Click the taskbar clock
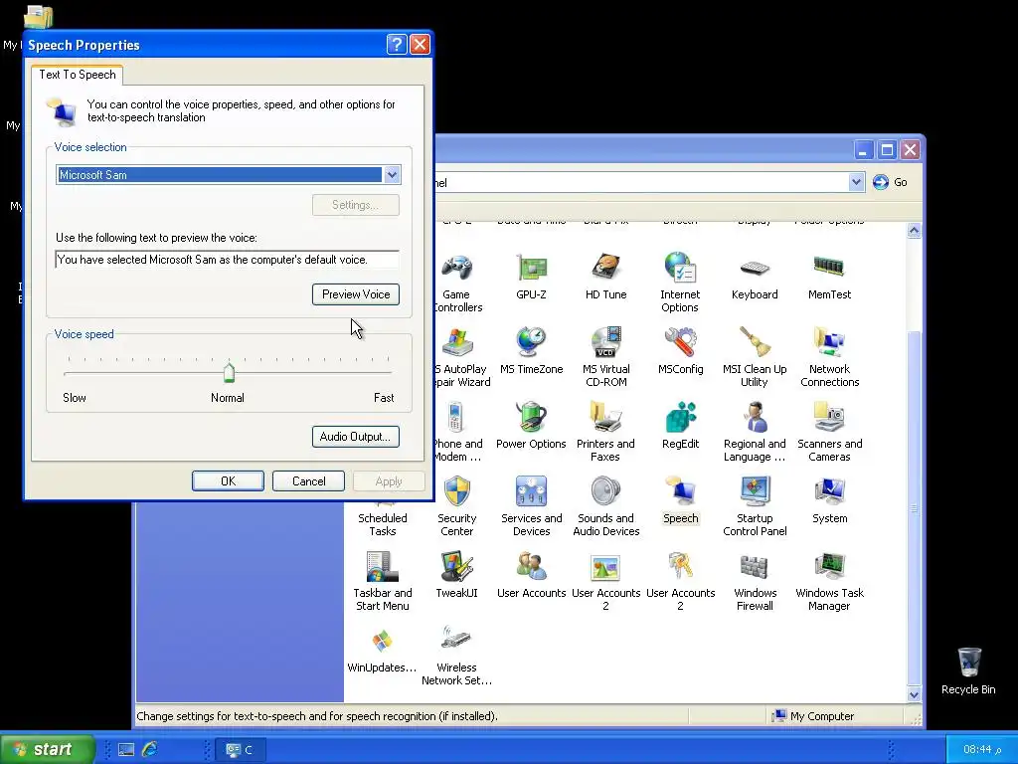 click(981, 750)
